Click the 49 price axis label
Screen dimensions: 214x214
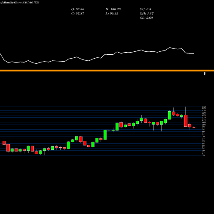[203, 151]
